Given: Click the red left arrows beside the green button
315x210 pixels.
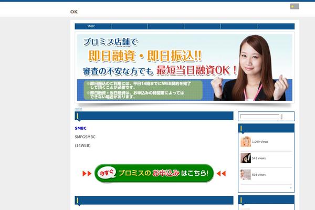Looking at the screenshot, I should tap(221, 173).
